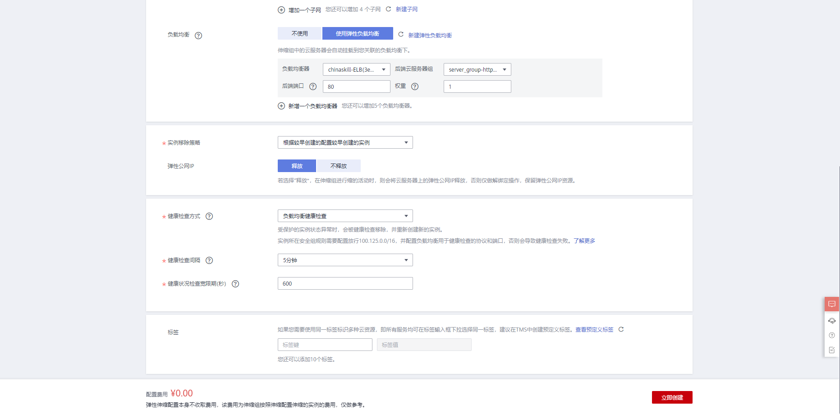The width and height of the screenshot is (840, 414).
Task: Click 增加一个子网 text
Action: 305,10
